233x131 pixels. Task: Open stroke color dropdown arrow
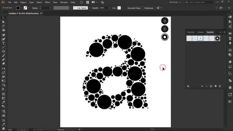(x=28, y=8)
